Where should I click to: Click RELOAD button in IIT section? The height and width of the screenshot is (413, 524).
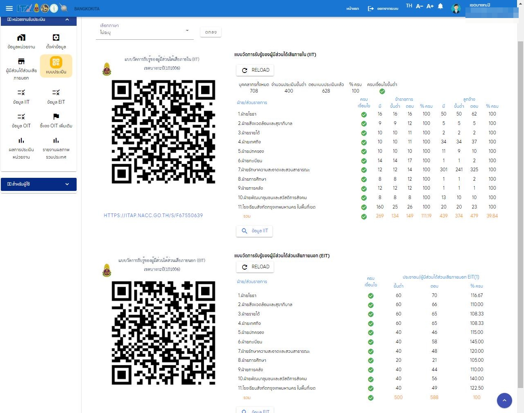point(255,70)
